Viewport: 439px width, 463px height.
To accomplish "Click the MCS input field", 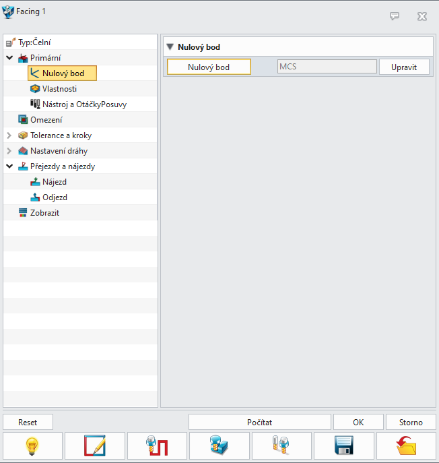I will tap(327, 67).
